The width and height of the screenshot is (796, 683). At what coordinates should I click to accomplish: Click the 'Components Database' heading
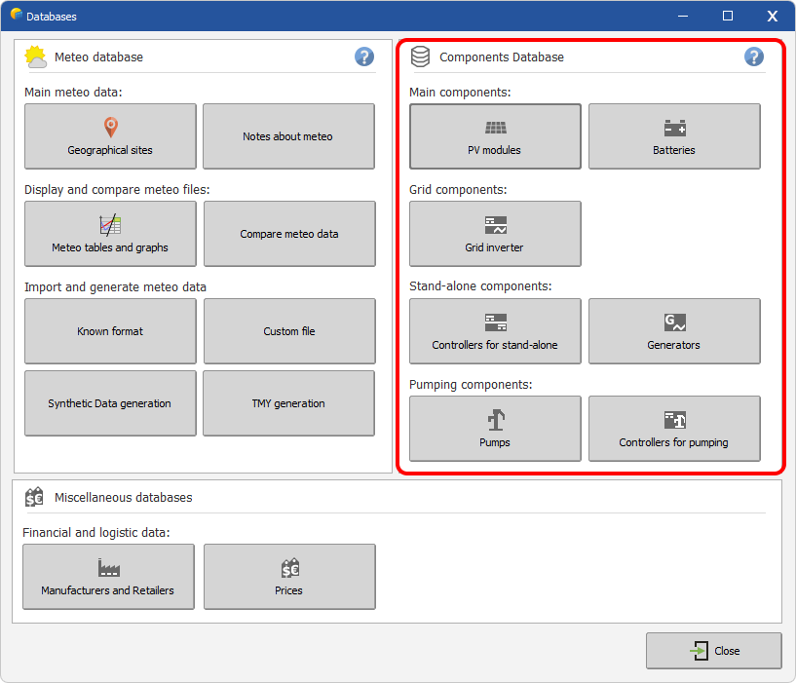point(502,57)
